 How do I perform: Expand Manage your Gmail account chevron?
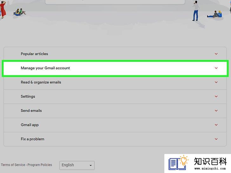(x=216, y=68)
